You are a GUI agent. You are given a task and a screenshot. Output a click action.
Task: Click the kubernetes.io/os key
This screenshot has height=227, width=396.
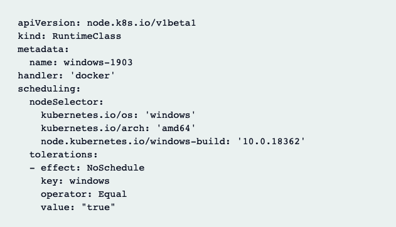(x=87, y=115)
